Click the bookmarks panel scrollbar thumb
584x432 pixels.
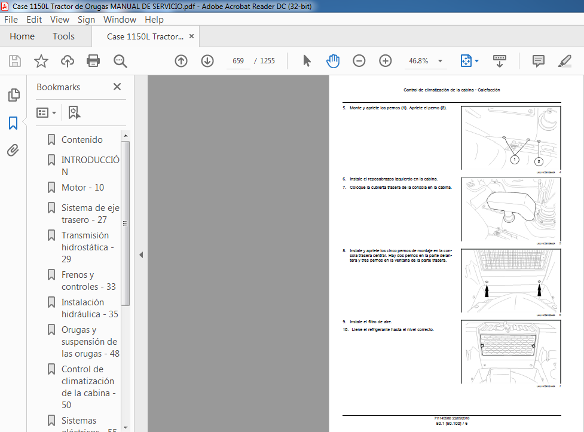[x=126, y=223]
